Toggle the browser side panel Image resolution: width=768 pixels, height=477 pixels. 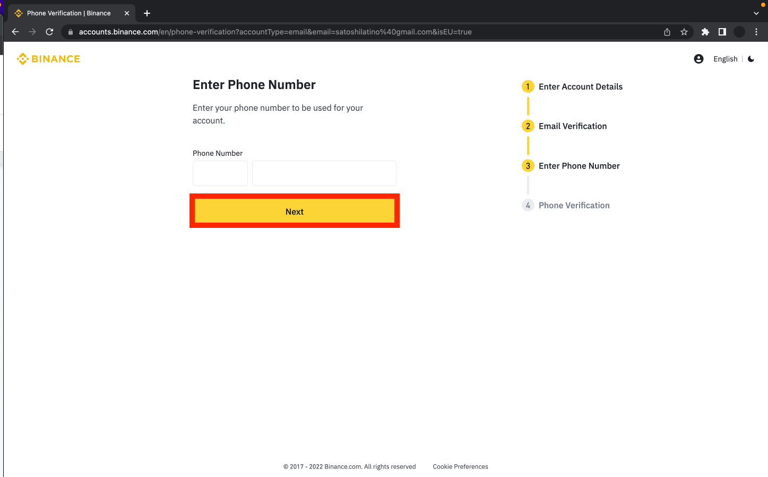(722, 32)
